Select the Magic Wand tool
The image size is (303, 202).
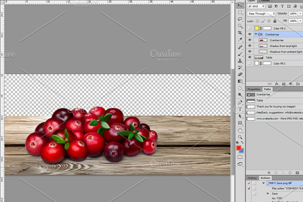(240, 26)
